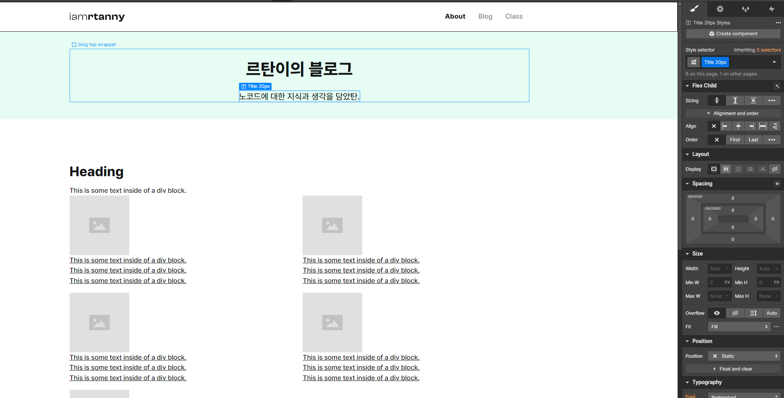The image size is (784, 398).
Task: Set Display to grid
Action: [738, 169]
